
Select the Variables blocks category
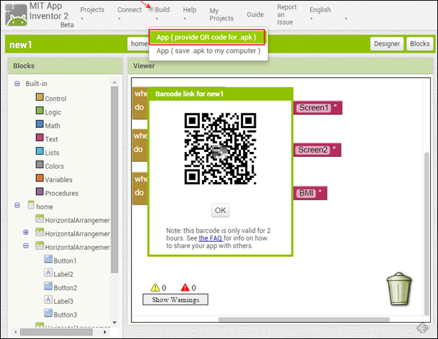(58, 179)
